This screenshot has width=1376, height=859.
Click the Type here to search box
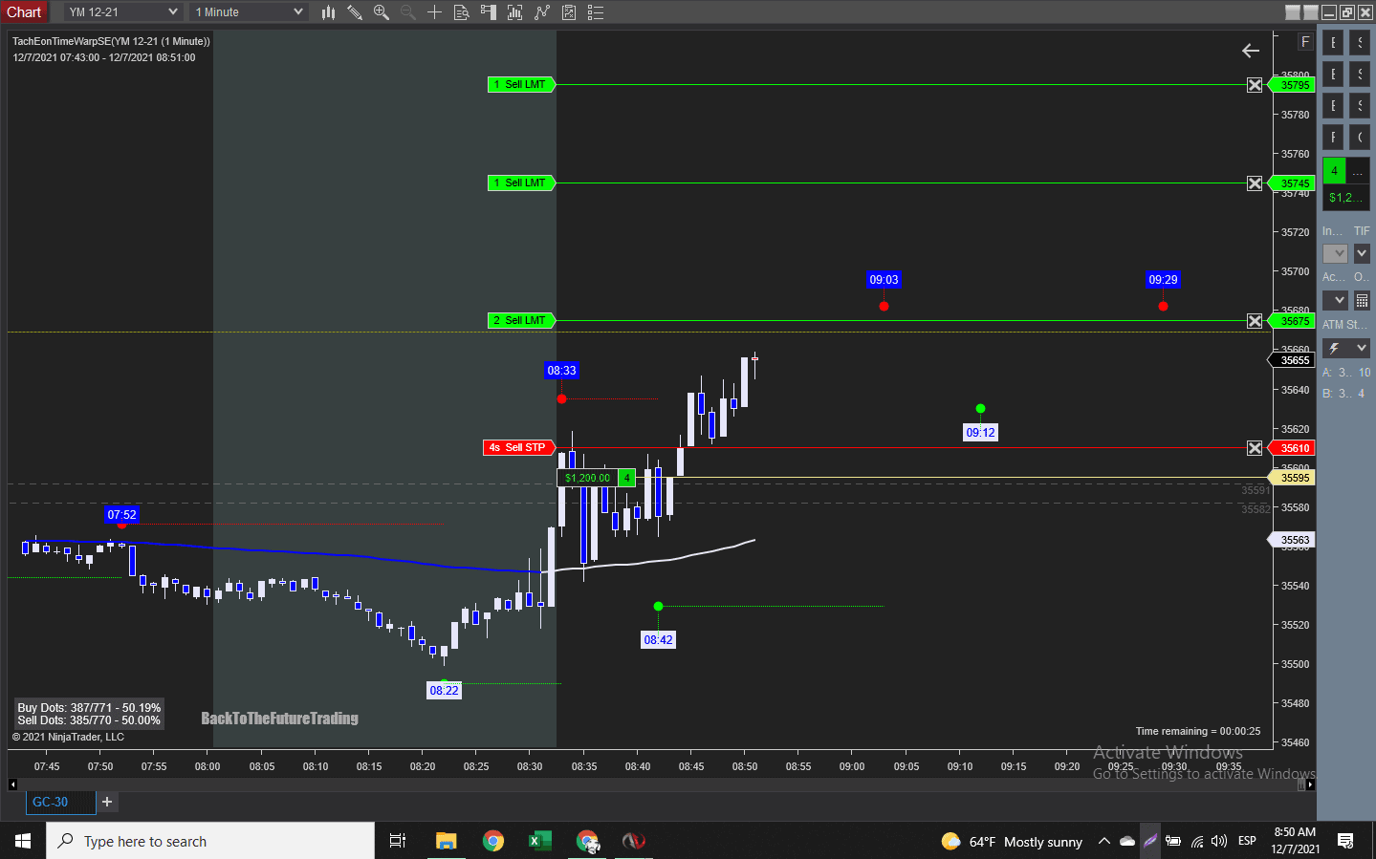pyautogui.click(x=210, y=841)
